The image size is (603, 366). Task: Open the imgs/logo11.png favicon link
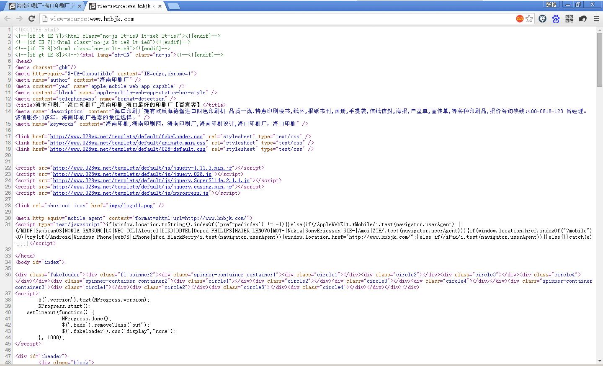(131, 206)
